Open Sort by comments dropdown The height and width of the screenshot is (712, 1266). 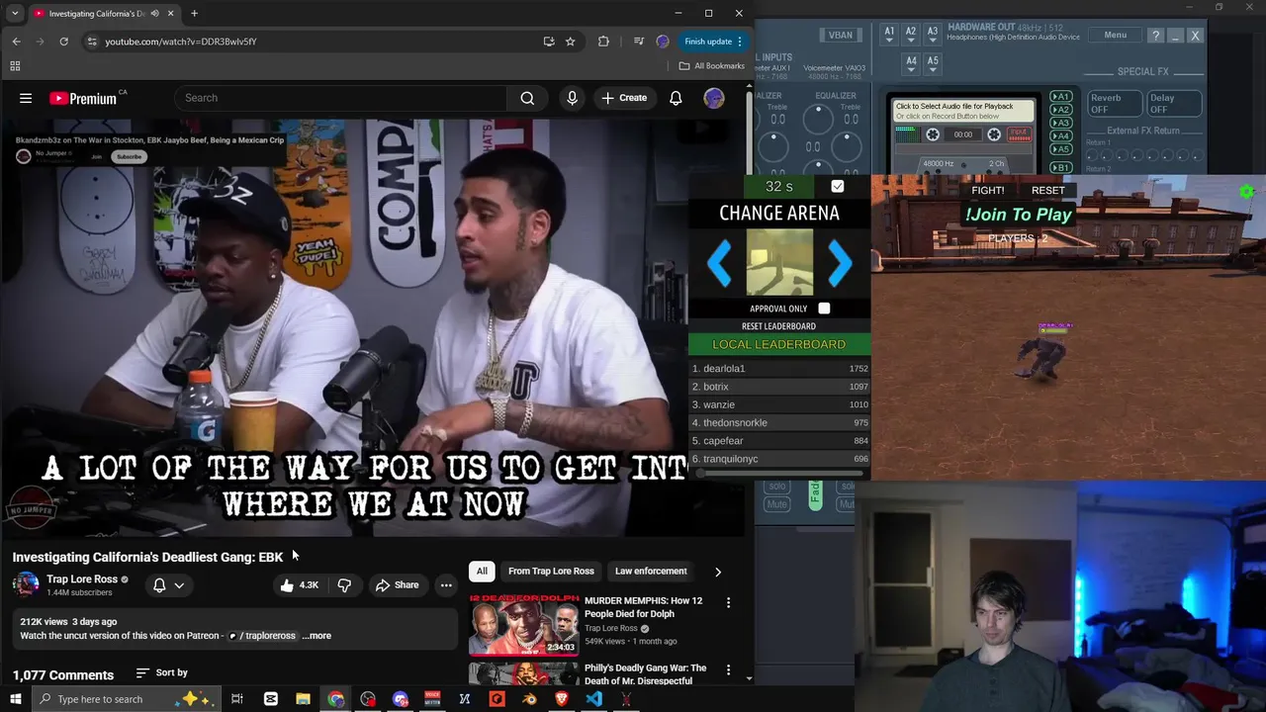(x=161, y=672)
